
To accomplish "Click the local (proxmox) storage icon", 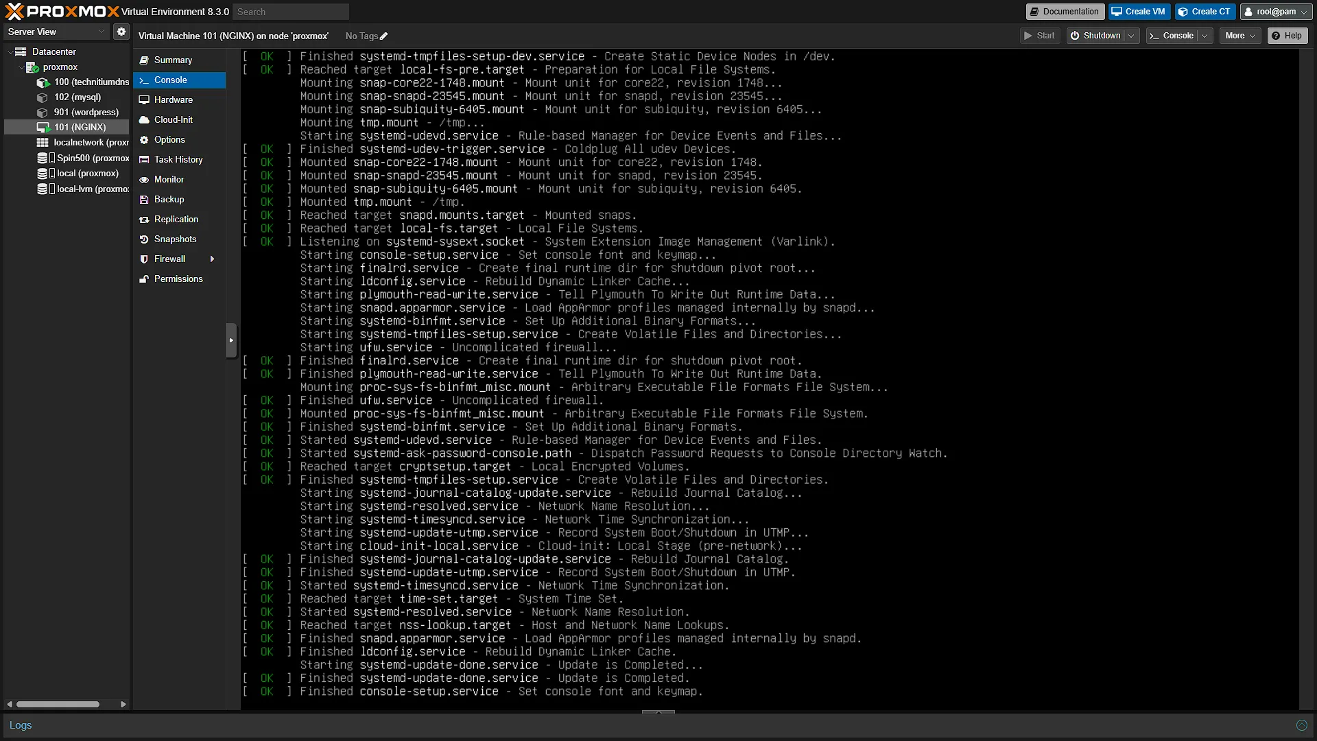I will [x=43, y=173].
